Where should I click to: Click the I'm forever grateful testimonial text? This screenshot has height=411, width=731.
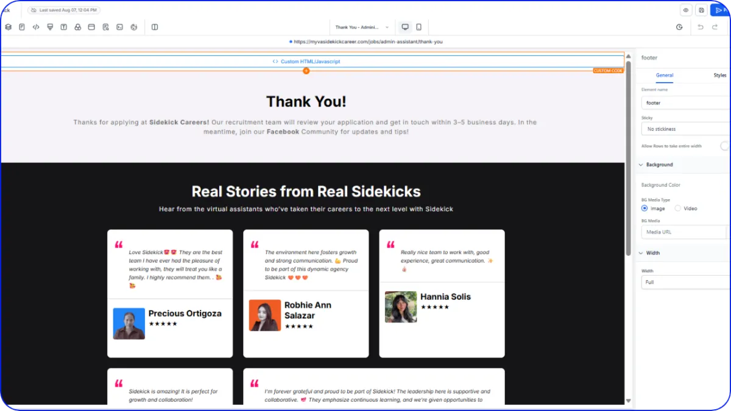click(378, 396)
